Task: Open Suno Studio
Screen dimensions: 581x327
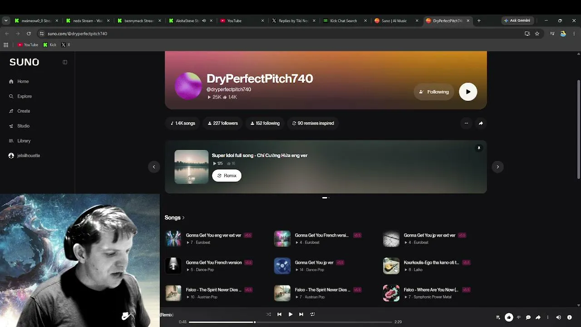Action: (19, 126)
